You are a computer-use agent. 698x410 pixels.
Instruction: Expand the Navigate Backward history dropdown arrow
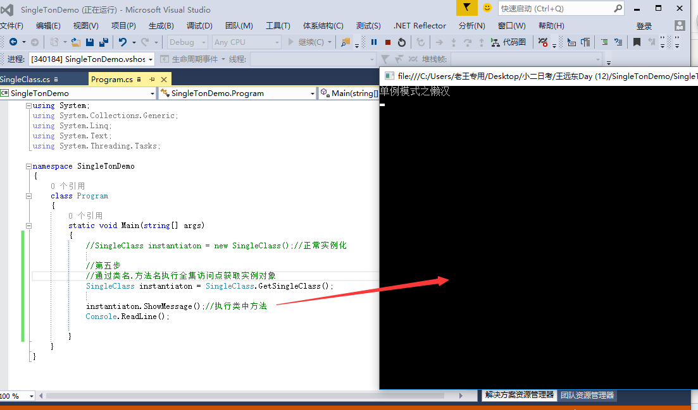click(x=24, y=43)
